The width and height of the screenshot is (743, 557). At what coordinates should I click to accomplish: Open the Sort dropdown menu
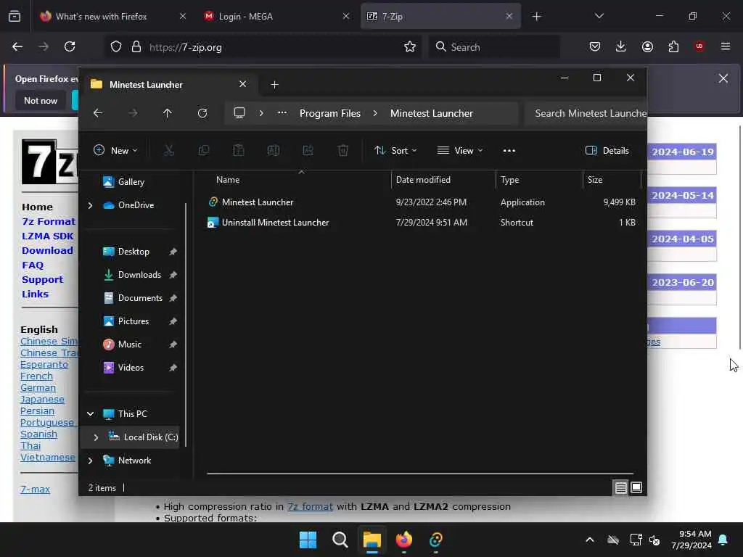pos(395,151)
